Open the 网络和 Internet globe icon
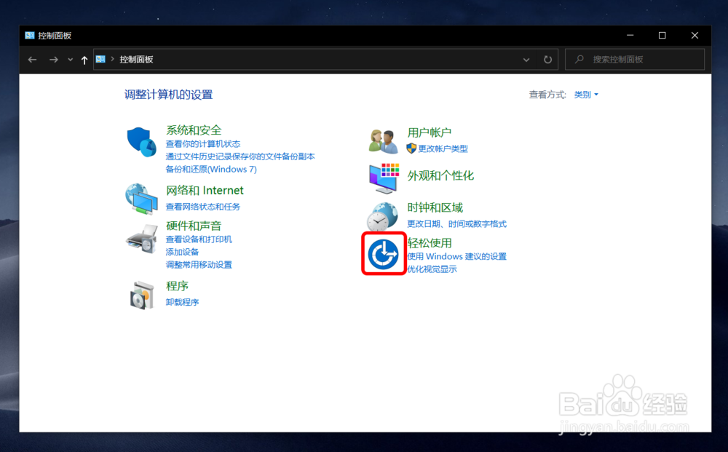Viewport: 728px width, 452px height. pyautogui.click(x=141, y=199)
